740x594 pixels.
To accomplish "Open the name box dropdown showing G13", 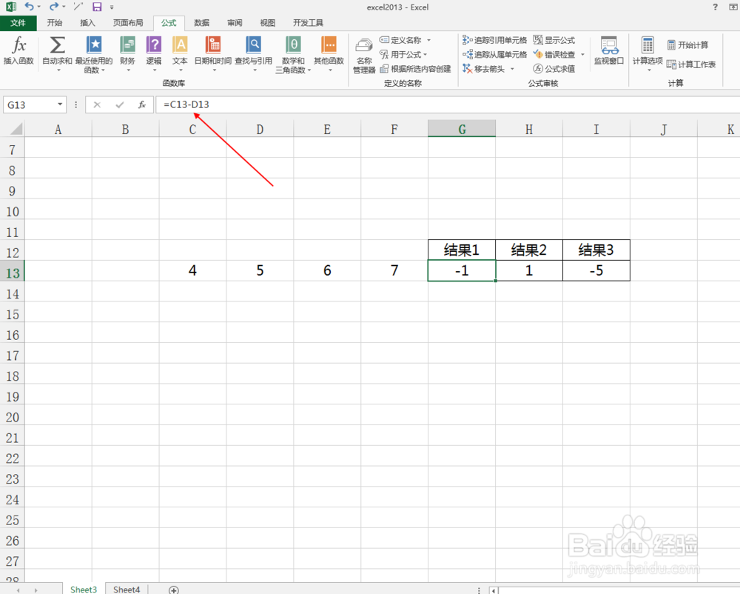I will click(x=60, y=104).
